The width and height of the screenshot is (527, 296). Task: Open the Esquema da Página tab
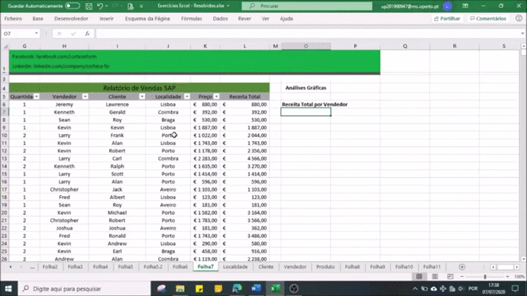(x=147, y=19)
